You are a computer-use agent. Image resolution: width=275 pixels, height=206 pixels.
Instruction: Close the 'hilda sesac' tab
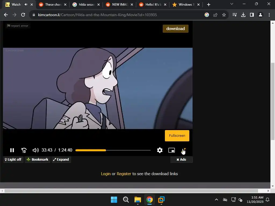point(99,5)
